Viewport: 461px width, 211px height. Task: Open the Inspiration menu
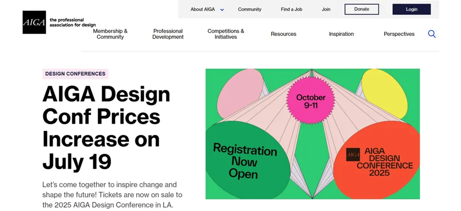click(341, 34)
